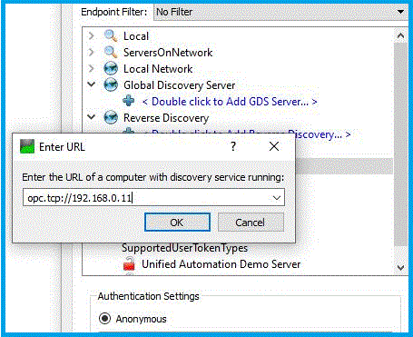
Task: Click the Global Discovery Server globe icon
Action: (x=111, y=85)
